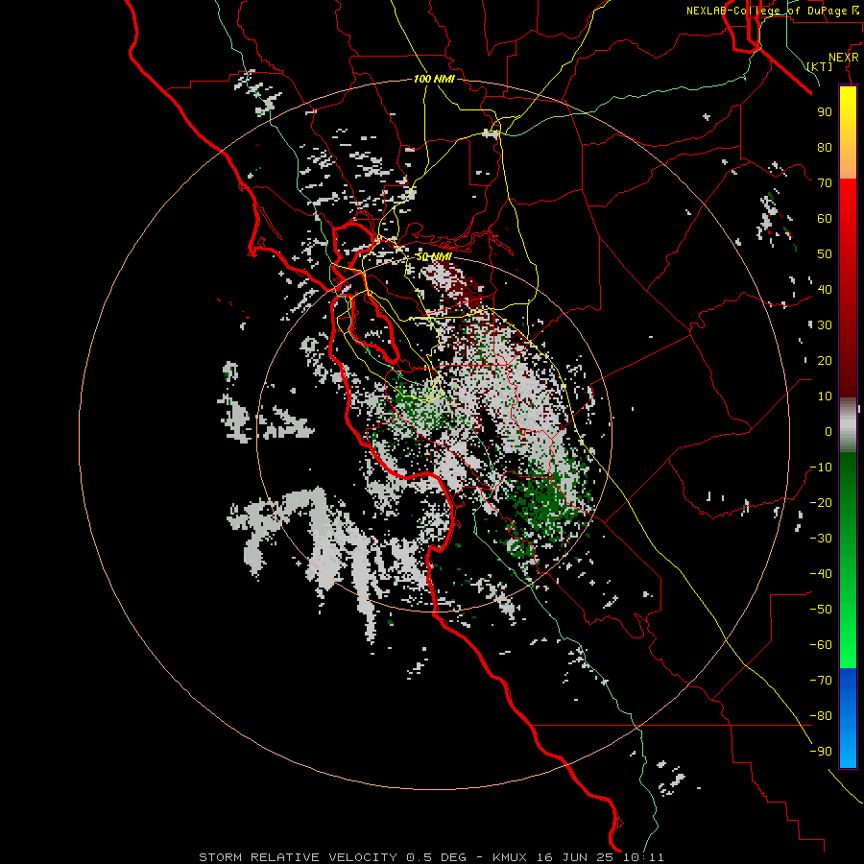Click the -80 velocity scale label

821,716
